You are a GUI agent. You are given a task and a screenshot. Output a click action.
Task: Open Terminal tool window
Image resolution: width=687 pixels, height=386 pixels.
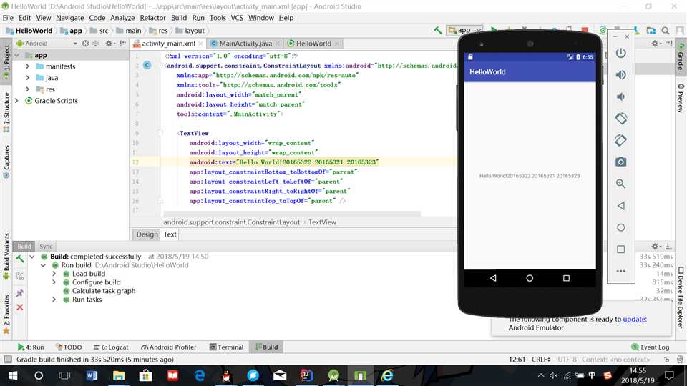227,347
